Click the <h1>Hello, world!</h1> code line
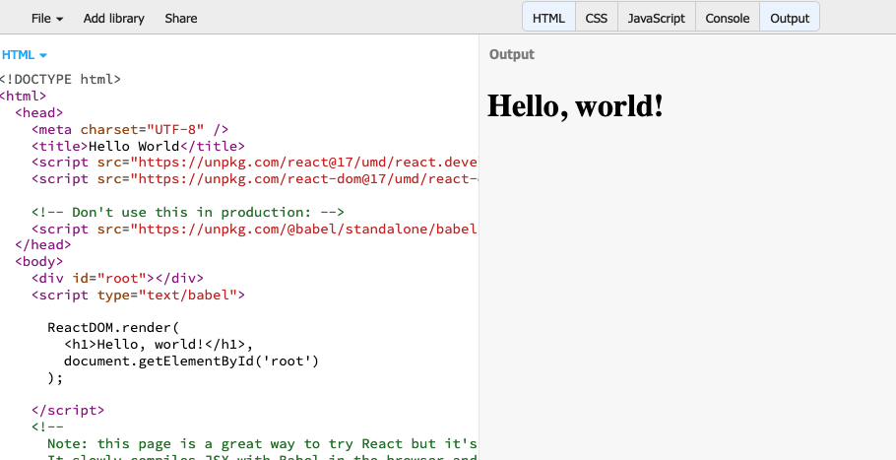 click(x=159, y=345)
